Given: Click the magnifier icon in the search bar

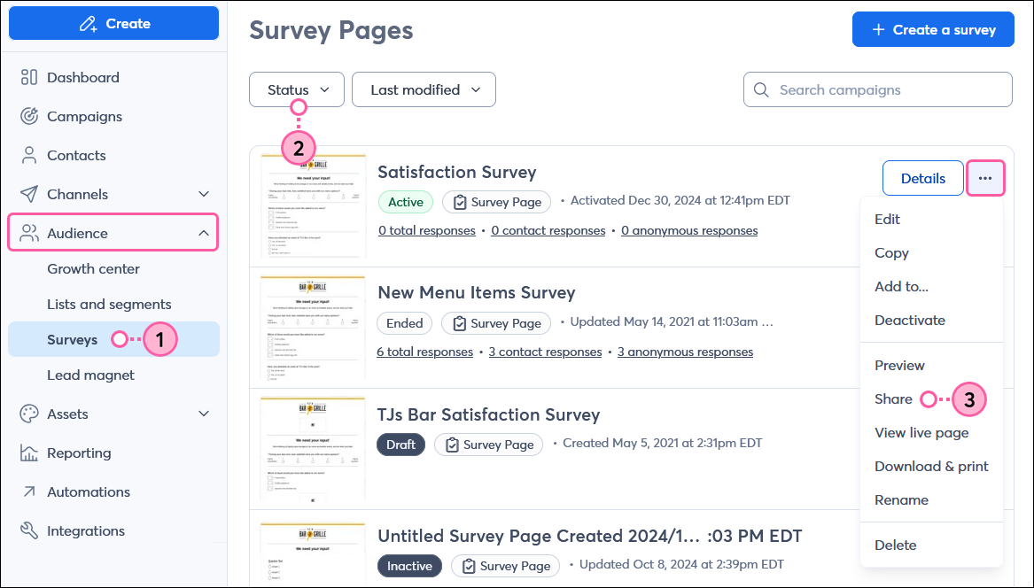Looking at the screenshot, I should tap(761, 89).
